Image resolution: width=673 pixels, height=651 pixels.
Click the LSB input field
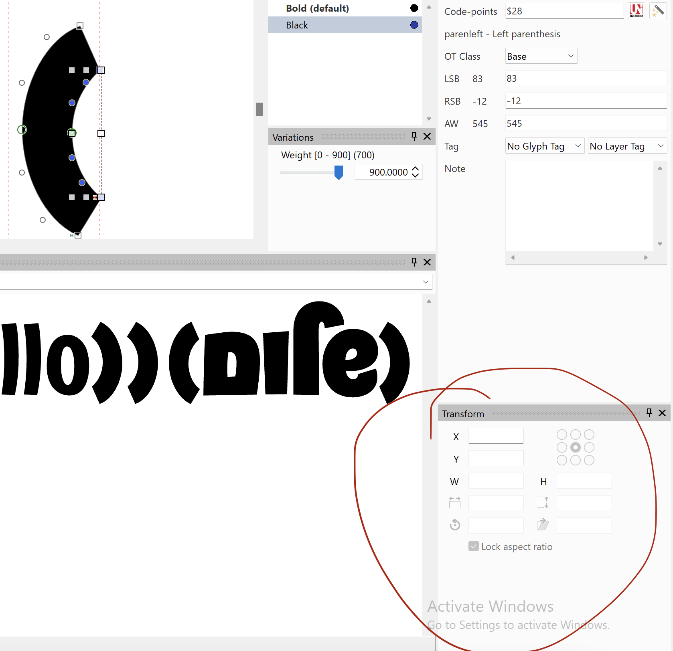[586, 78]
